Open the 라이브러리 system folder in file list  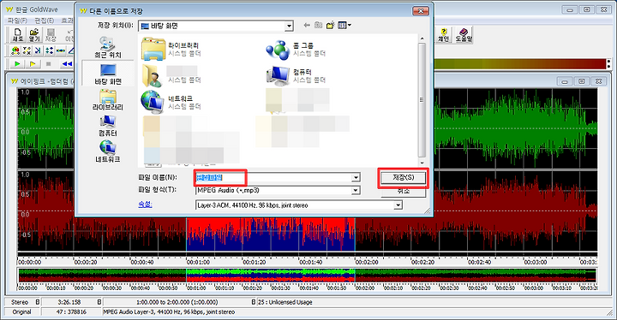pyautogui.click(x=171, y=49)
